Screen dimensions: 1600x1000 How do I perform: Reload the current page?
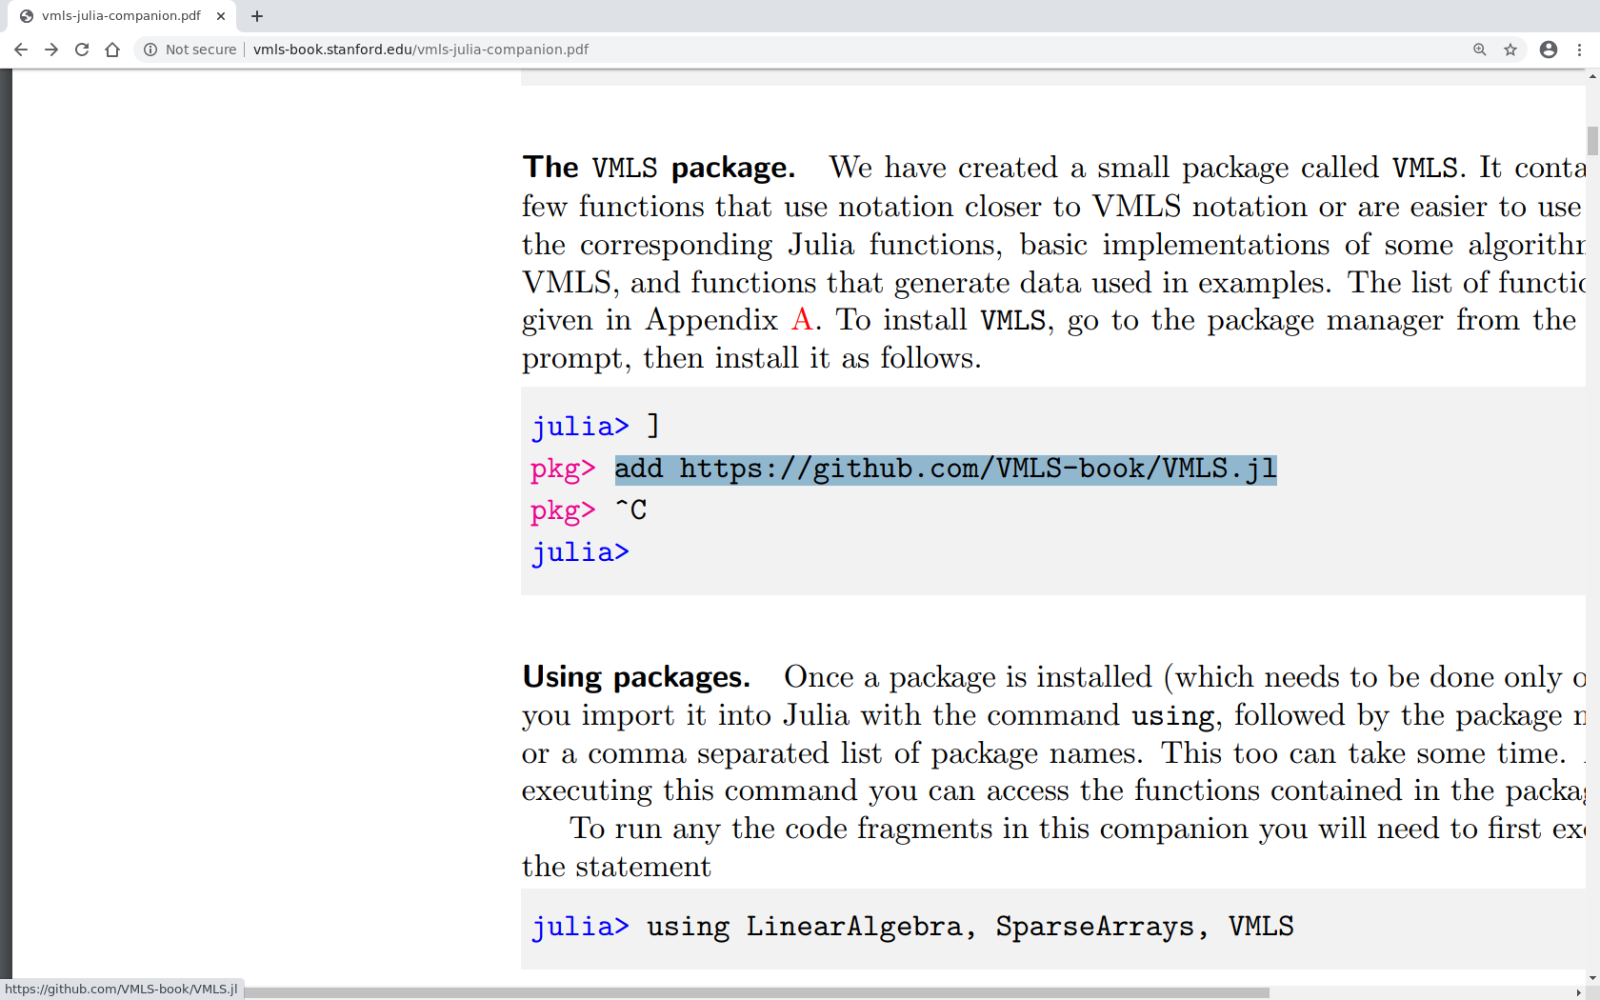[x=82, y=50]
